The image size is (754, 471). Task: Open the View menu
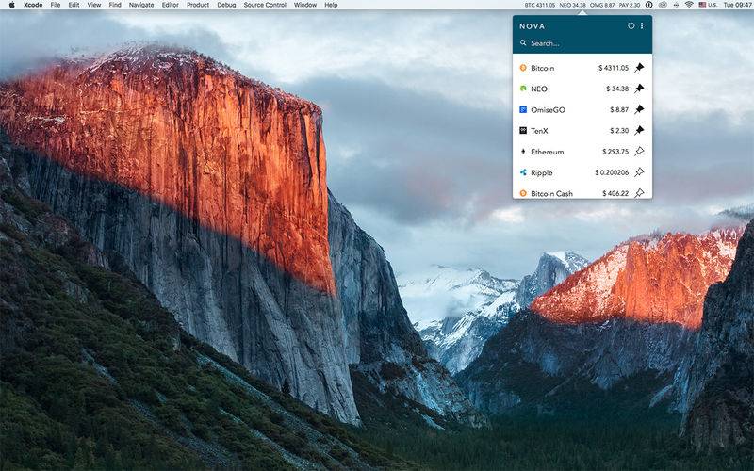point(93,5)
